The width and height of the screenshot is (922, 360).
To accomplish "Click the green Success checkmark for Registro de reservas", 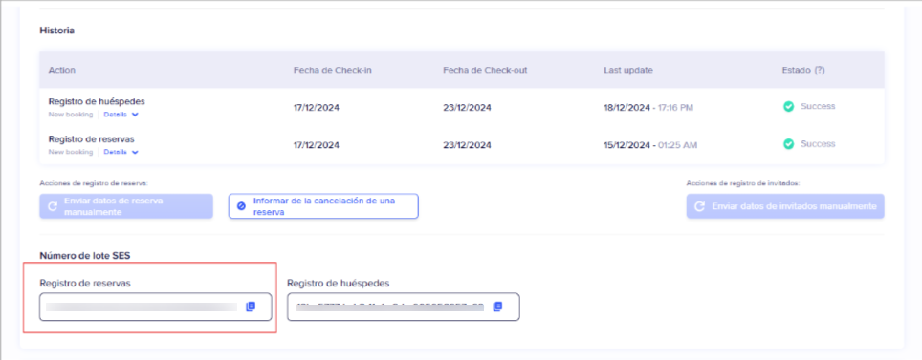I will point(788,144).
